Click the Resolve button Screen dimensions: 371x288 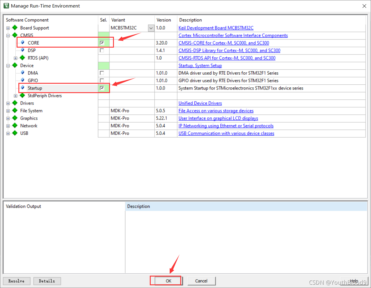tap(16, 281)
